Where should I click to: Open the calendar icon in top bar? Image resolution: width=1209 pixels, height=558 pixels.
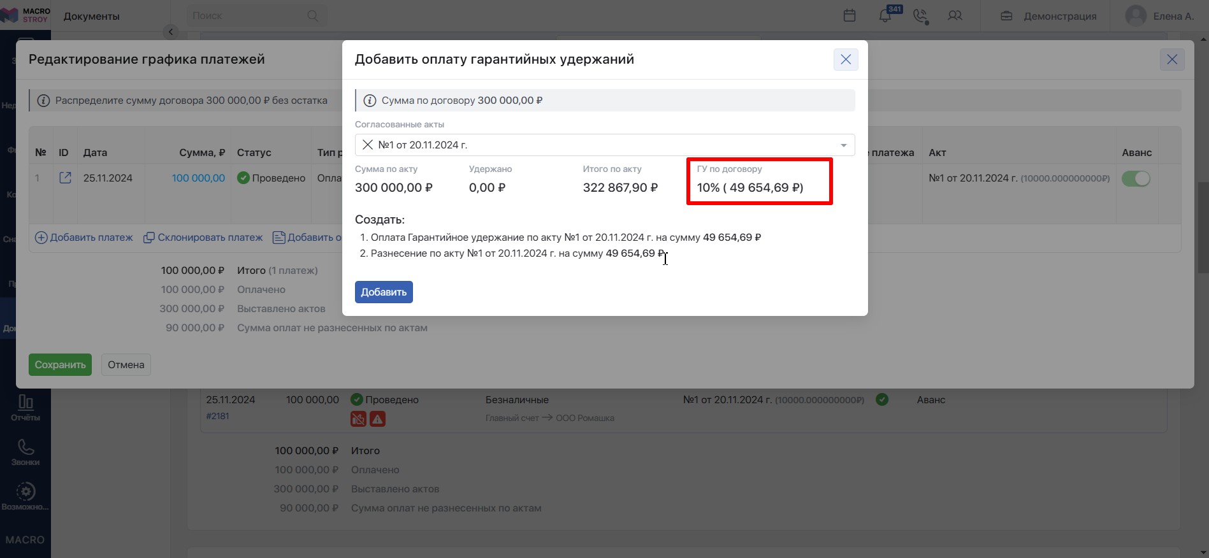click(x=849, y=16)
